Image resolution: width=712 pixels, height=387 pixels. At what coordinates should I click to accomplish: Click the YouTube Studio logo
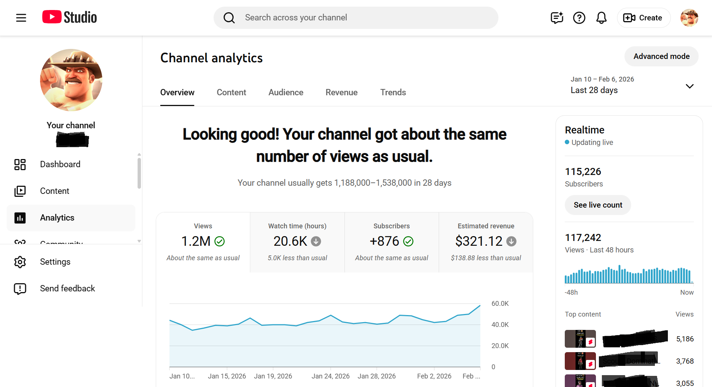pyautogui.click(x=69, y=17)
